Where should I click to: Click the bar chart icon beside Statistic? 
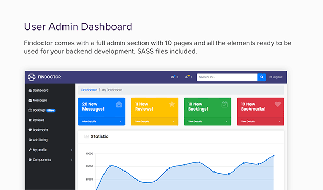pos(86,136)
